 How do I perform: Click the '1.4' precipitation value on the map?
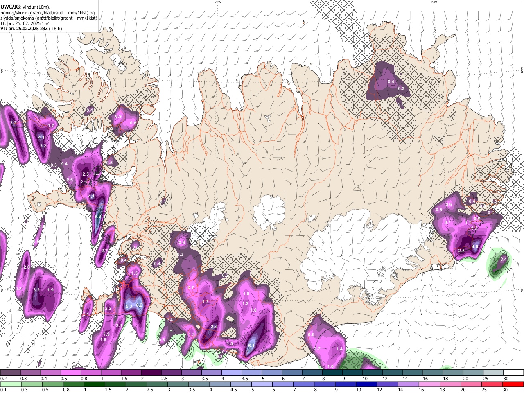click(x=339, y=349)
